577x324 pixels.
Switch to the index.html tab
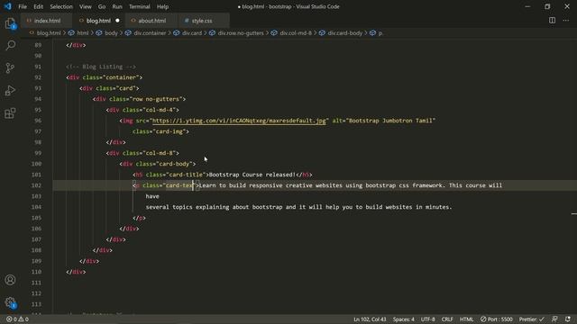(47, 21)
